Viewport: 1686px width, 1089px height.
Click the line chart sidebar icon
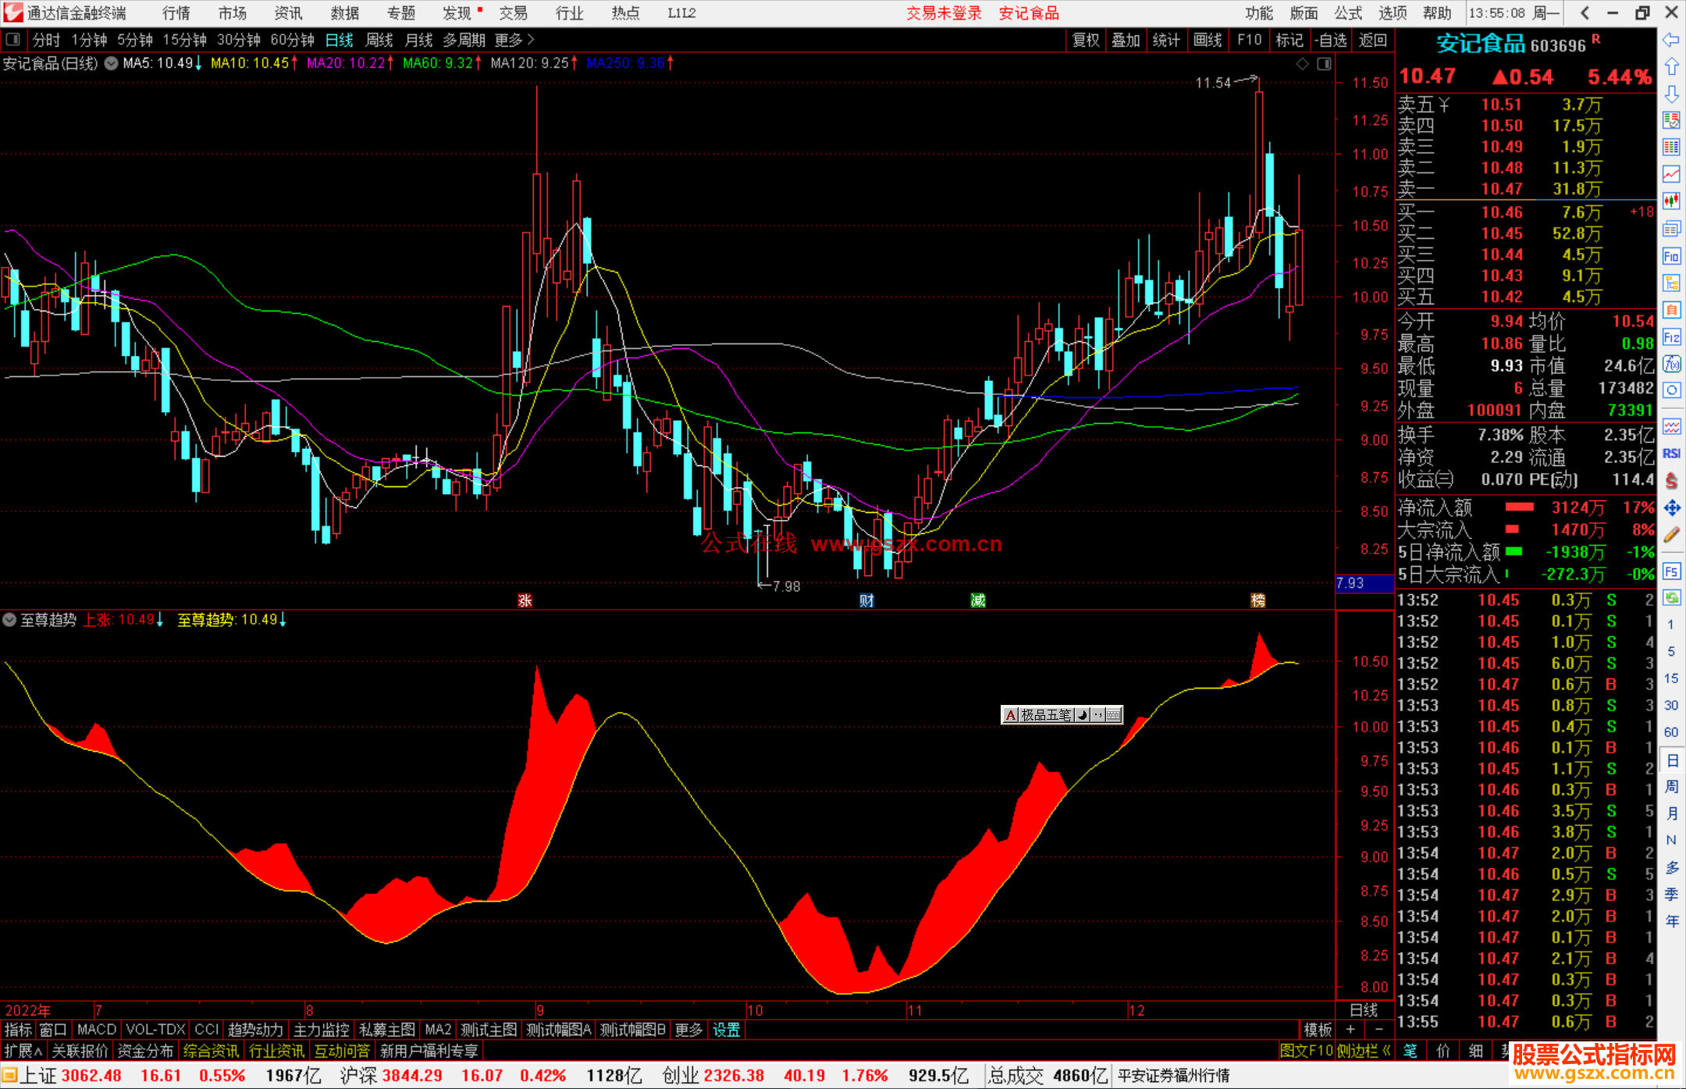coord(1671,174)
